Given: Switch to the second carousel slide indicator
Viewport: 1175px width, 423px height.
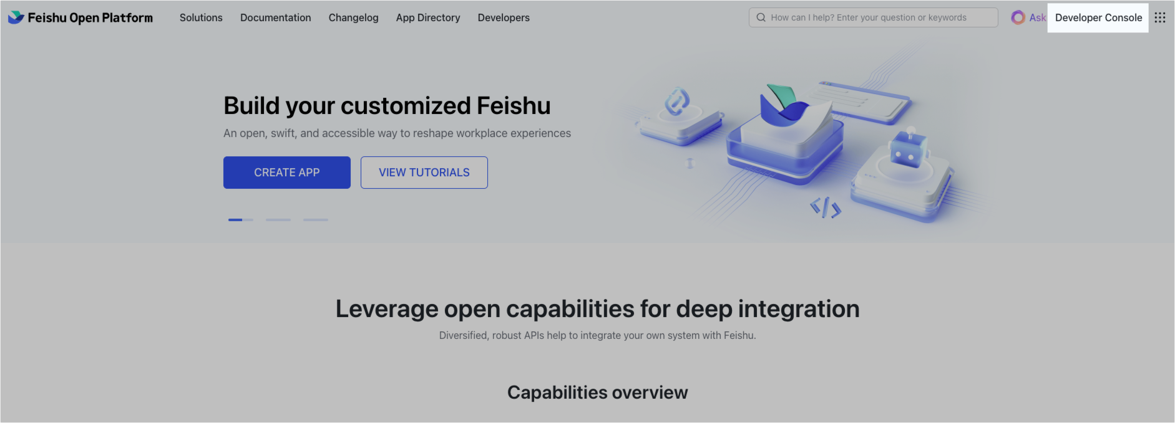Looking at the screenshot, I should 278,220.
